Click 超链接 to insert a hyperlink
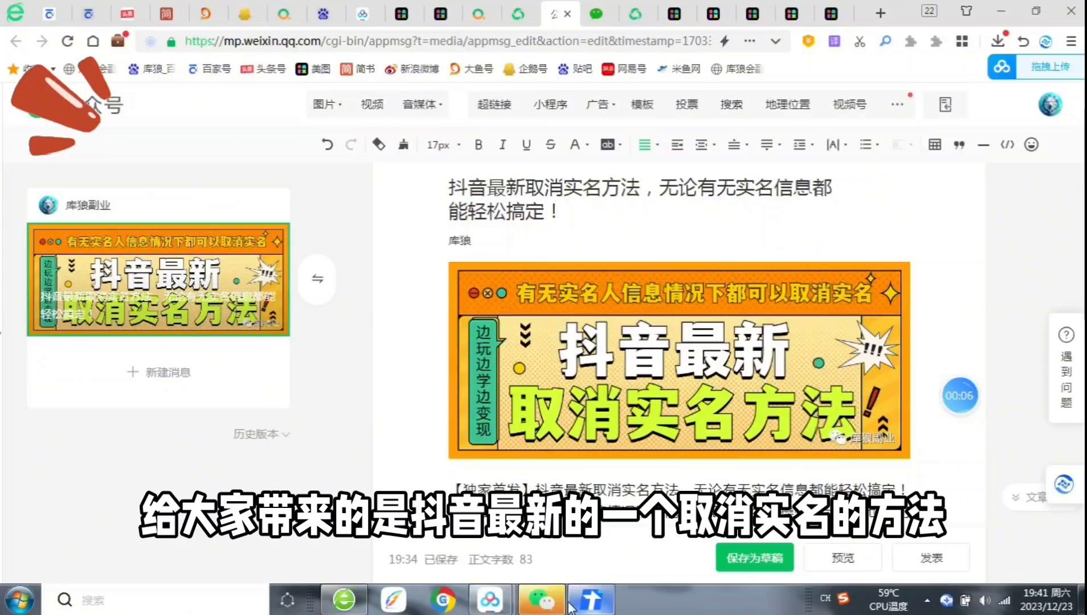 point(494,104)
